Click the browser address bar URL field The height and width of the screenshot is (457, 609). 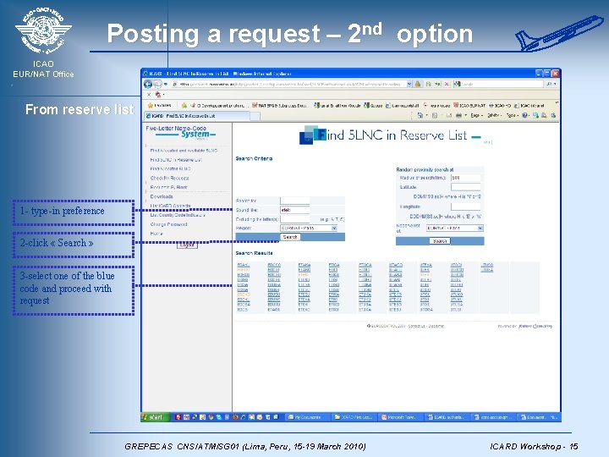click(x=288, y=84)
